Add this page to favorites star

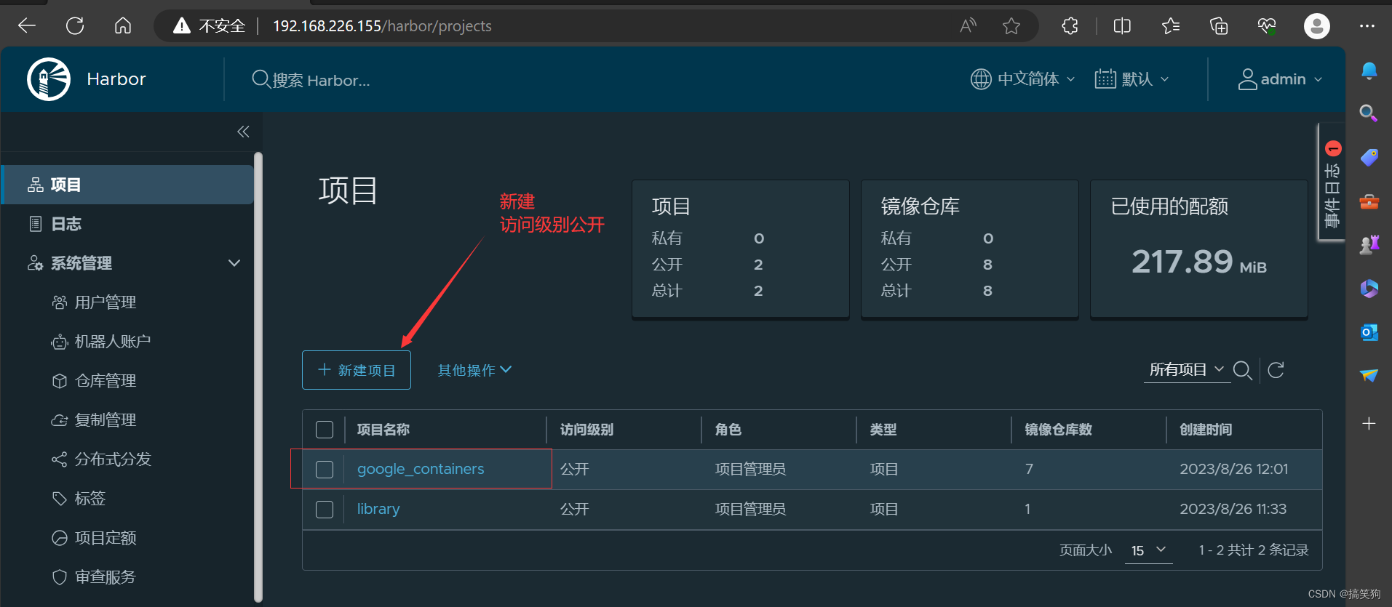pyautogui.click(x=1011, y=26)
